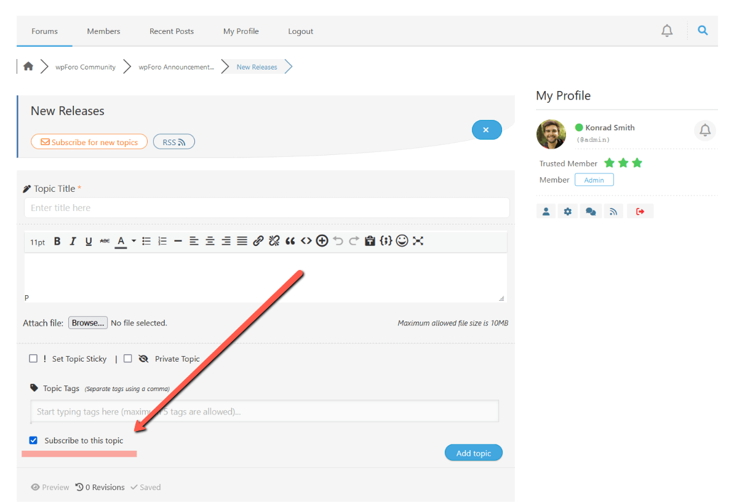Screen dimensions: 734x503
Task: Insert a link using the chain icon
Action: tap(258, 241)
